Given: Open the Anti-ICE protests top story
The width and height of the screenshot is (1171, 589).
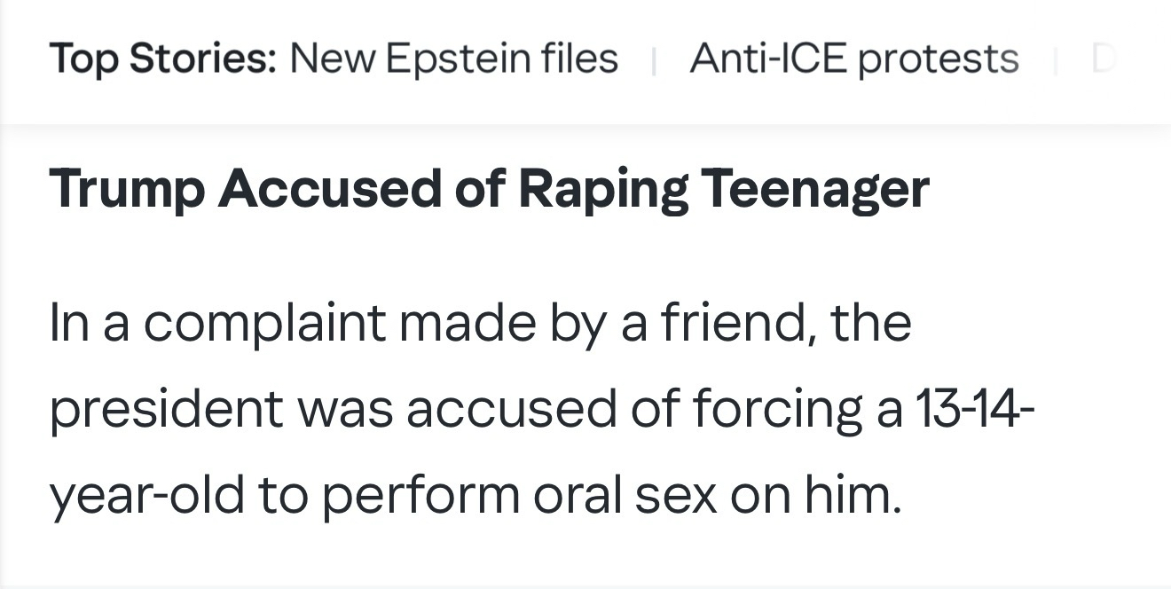Looking at the screenshot, I should tap(853, 59).
